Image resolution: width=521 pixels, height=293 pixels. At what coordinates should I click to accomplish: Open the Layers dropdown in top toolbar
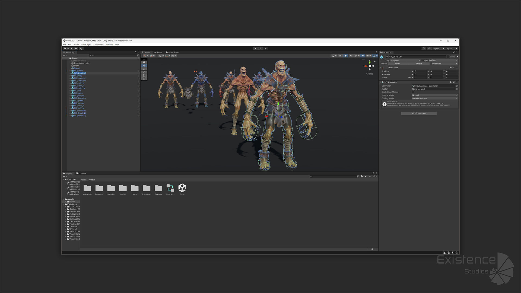(x=439, y=49)
